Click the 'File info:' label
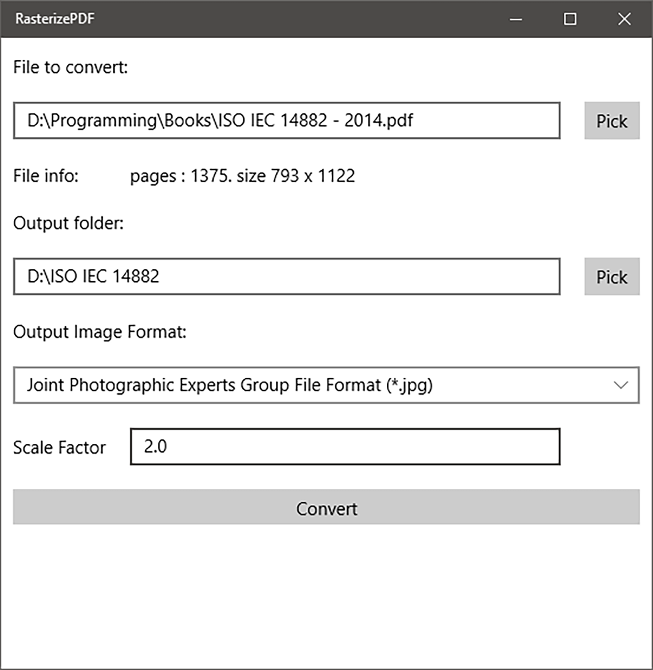 click(45, 176)
